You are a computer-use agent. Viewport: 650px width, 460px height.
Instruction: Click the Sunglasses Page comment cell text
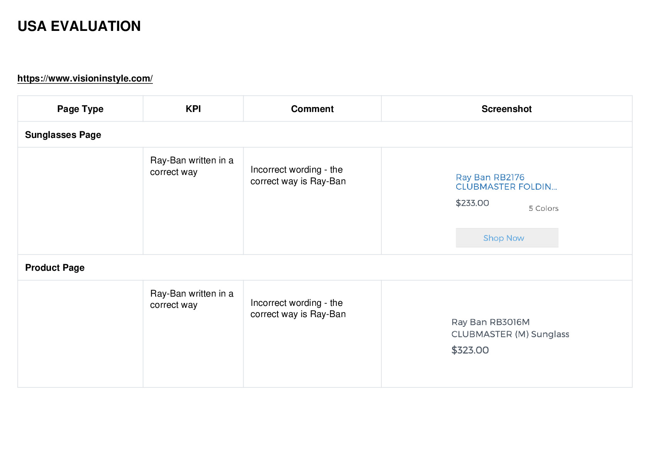(x=298, y=175)
